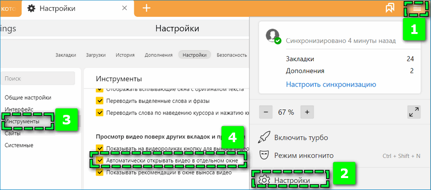Toggle Показывать рекомендации в окне выноса
431x190 pixels.
99,172
